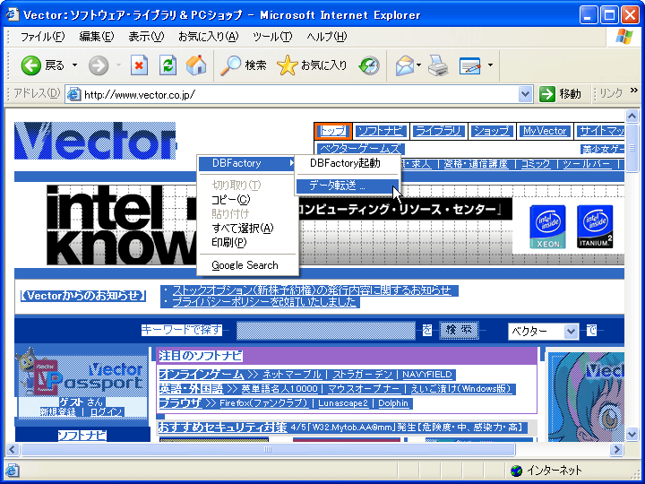
Task: Open the お気に入り favorites star button
Action: (x=312, y=65)
